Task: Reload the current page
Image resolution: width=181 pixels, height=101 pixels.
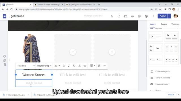Action: [x=11, y=9]
